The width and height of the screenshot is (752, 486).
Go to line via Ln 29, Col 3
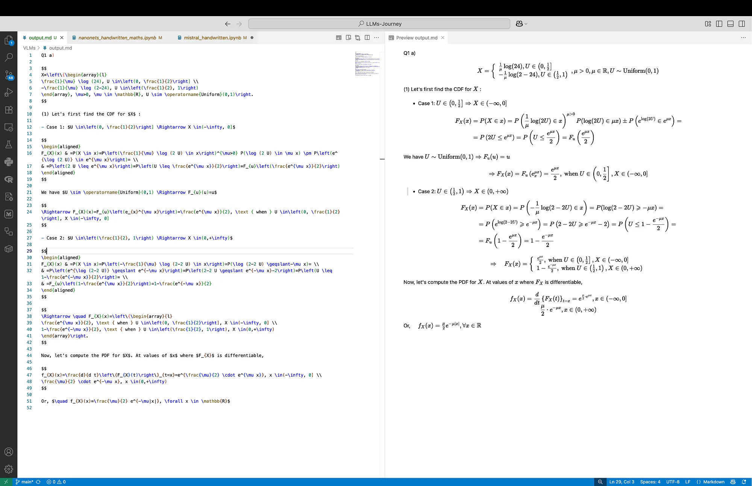(622, 482)
